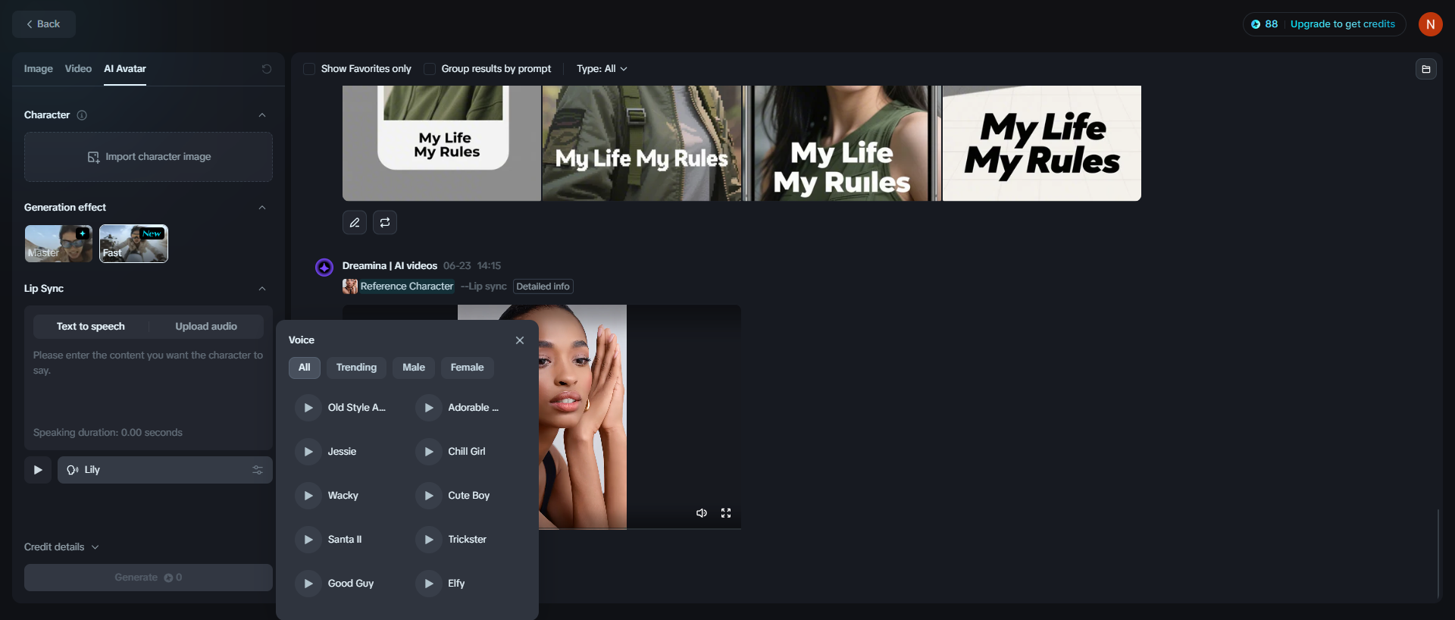Viewport: 1455px width, 620px height.
Task: Open the user profile avatar N
Action: (1431, 24)
